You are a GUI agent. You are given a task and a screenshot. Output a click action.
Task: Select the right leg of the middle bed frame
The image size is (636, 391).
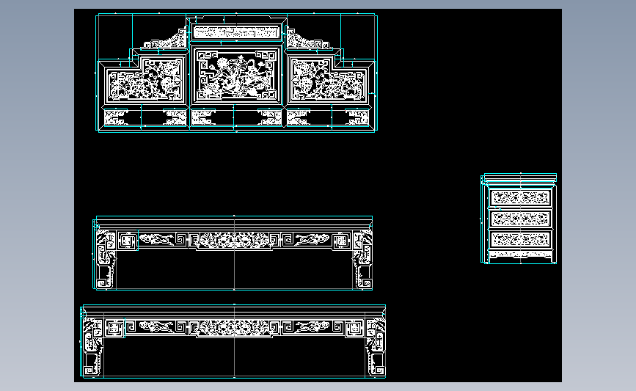tap(362, 260)
